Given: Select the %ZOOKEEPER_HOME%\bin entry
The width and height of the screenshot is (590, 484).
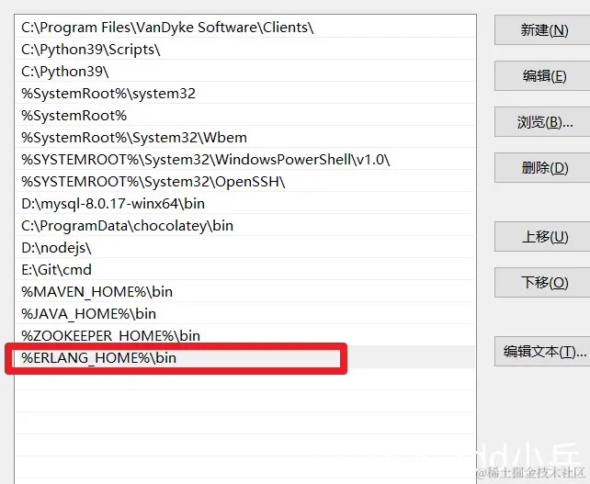Looking at the screenshot, I should (x=245, y=335).
